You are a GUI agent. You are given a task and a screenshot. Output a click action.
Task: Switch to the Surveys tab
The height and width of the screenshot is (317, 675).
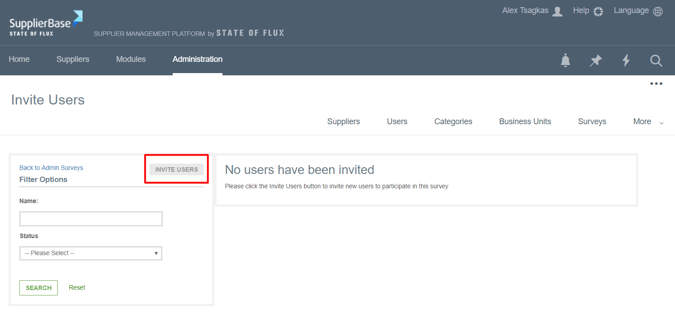pyautogui.click(x=592, y=122)
